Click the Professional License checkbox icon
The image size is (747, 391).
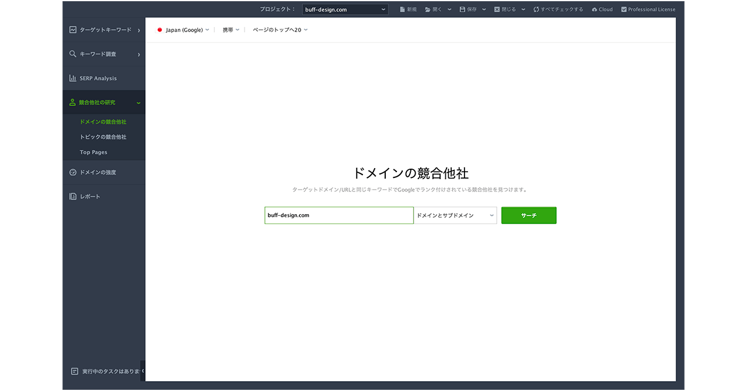coord(624,9)
